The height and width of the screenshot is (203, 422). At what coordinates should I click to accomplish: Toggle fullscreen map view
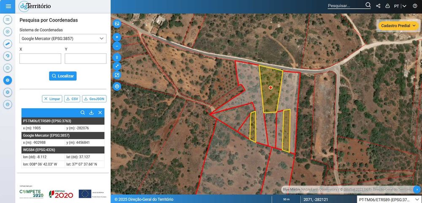[117, 66]
